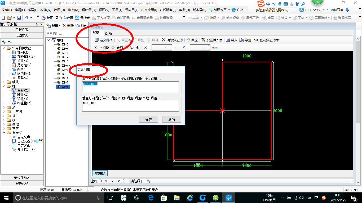
Task: Switch to the 截面 tab
Action: 96,33
